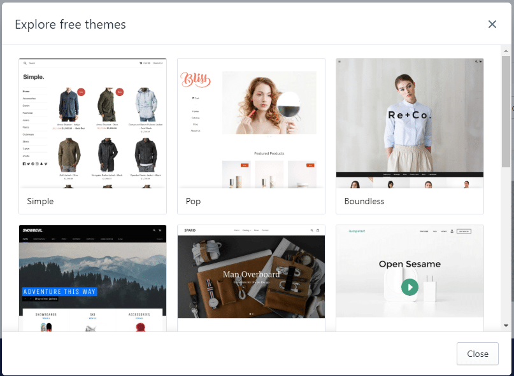Click the Cart icon in the Pop theme sidebar

coord(195,98)
